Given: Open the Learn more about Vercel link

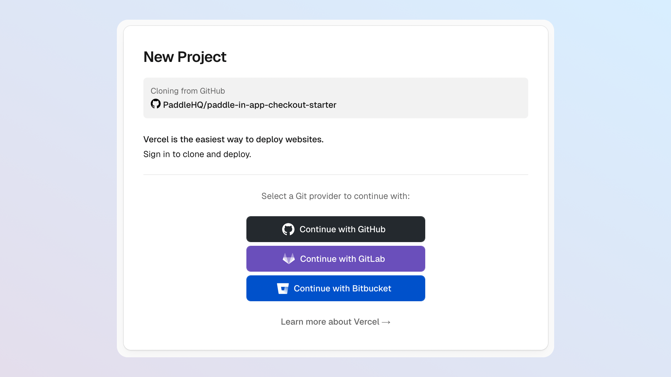Looking at the screenshot, I should tap(335, 322).
